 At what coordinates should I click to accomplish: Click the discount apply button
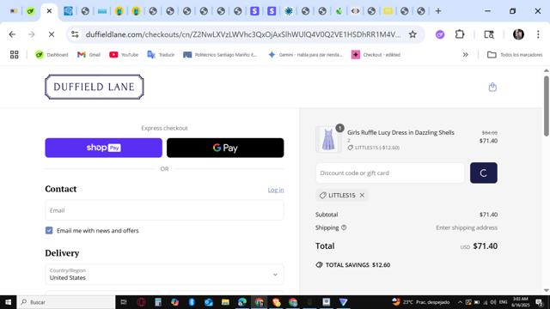pos(483,173)
